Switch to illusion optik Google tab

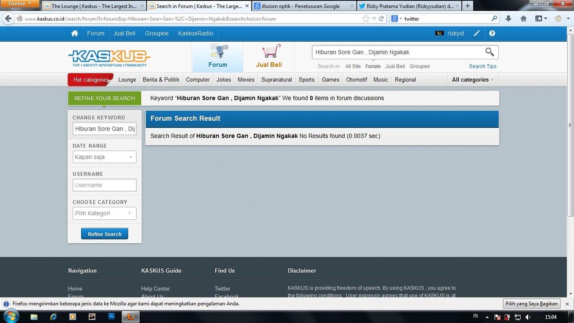pyautogui.click(x=303, y=6)
